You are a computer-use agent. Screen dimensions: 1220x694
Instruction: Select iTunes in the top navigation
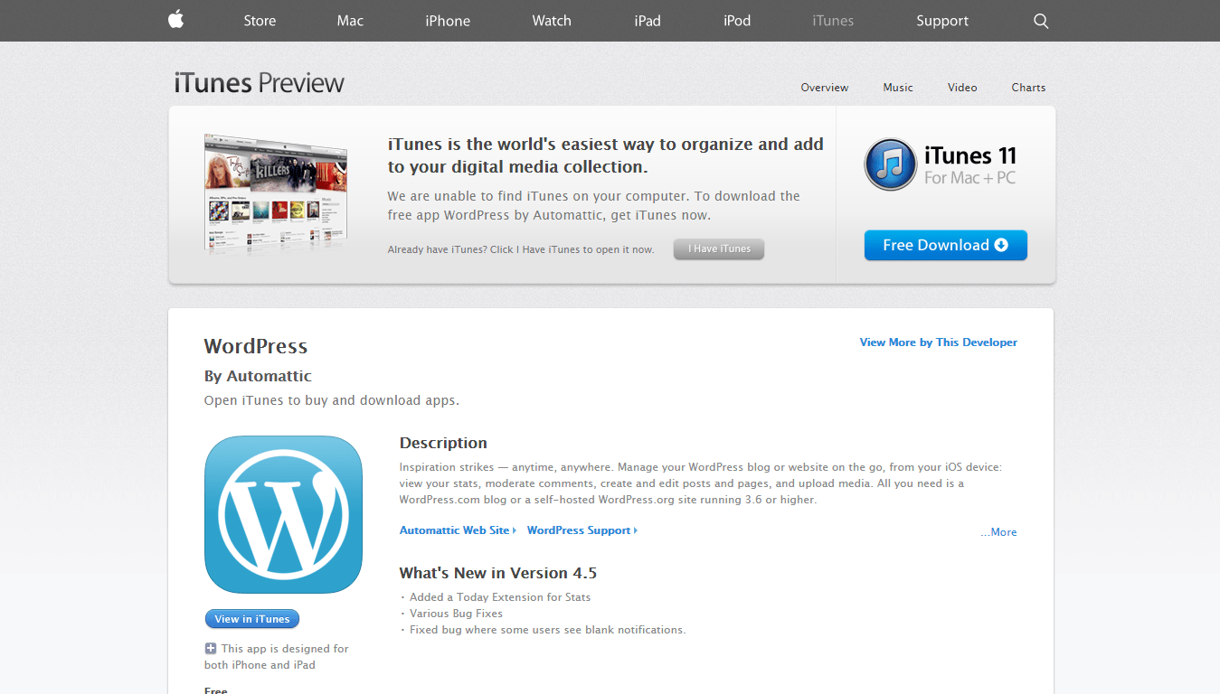(833, 21)
